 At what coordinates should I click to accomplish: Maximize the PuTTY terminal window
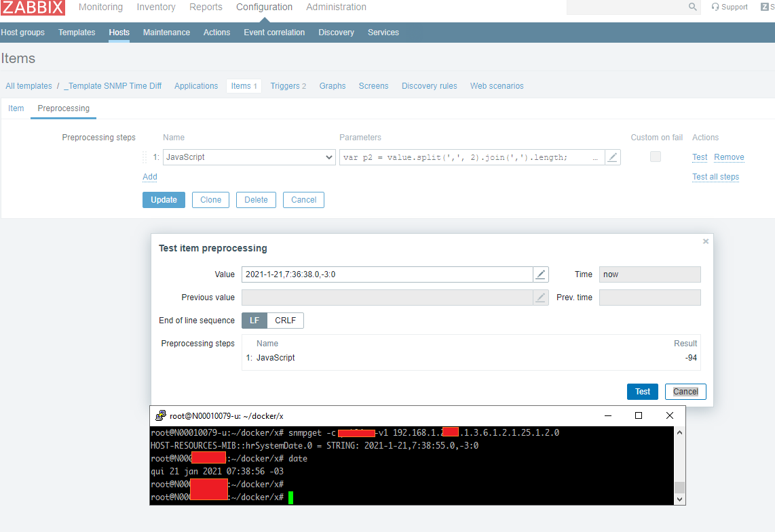(639, 415)
